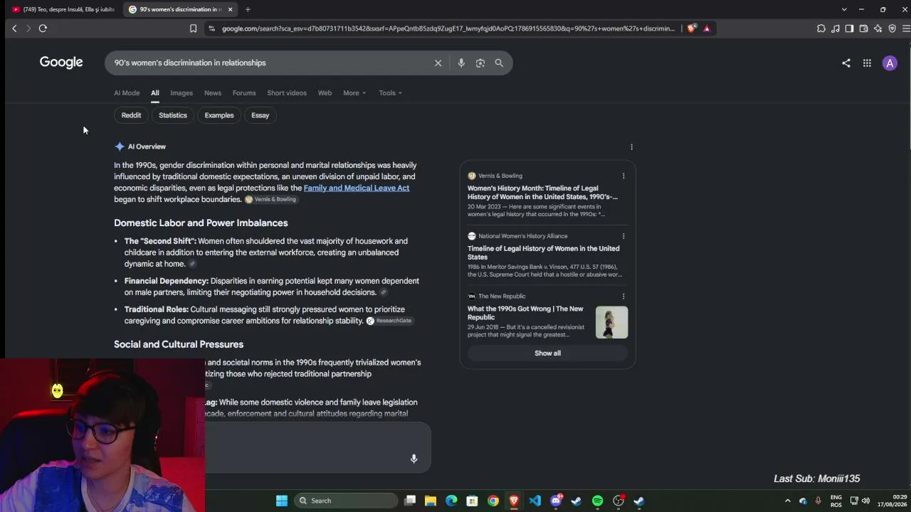Open options for National Women's History Alliance result
The width and height of the screenshot is (911, 512).
click(x=623, y=236)
